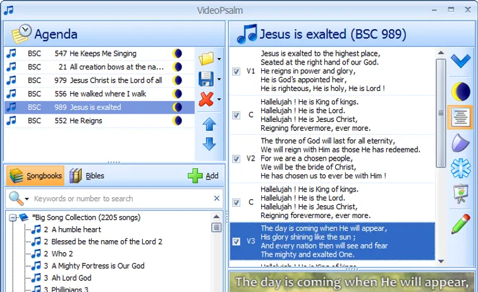
Task: Move selected agenda item up with blue arrow
Action: (x=209, y=124)
